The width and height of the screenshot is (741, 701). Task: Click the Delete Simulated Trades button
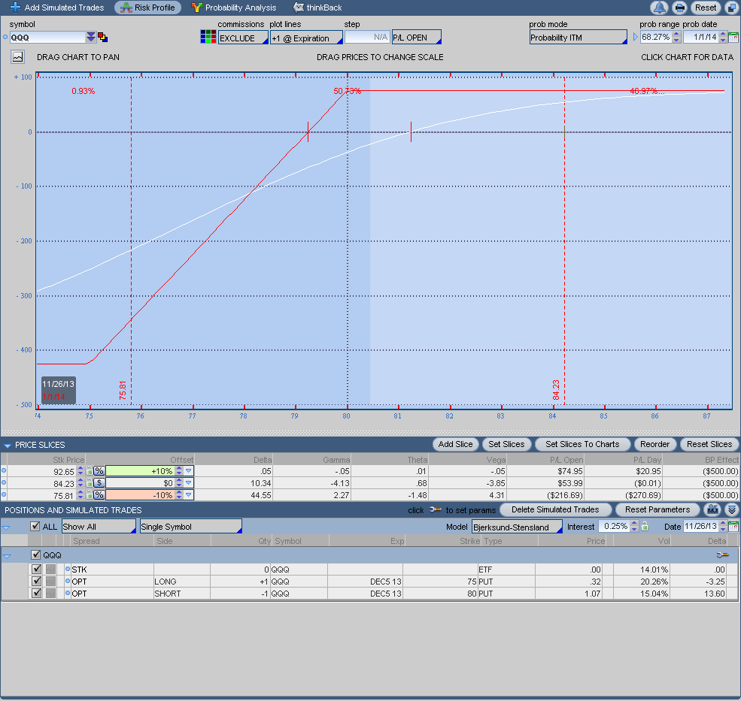[x=555, y=509]
